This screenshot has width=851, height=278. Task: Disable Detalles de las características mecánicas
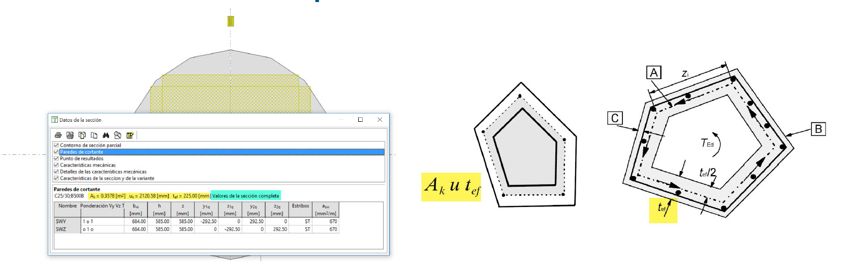coord(56,171)
